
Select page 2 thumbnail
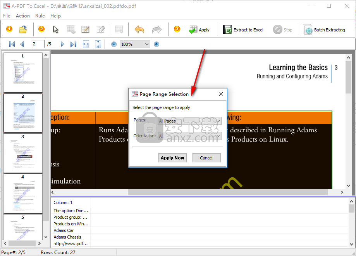point(23,113)
